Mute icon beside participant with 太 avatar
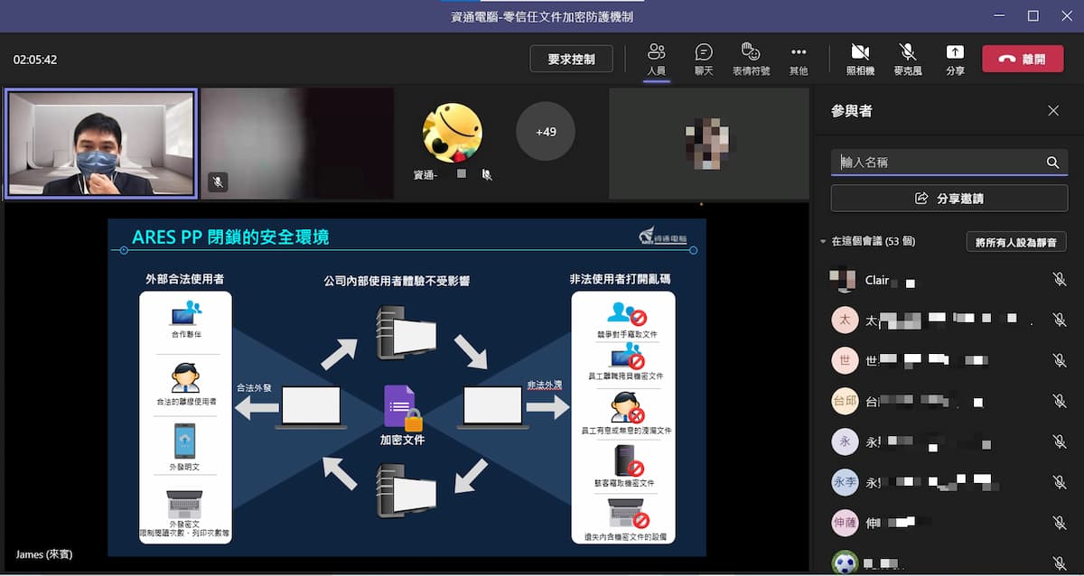The height and width of the screenshot is (576, 1084). pyautogui.click(x=1060, y=320)
